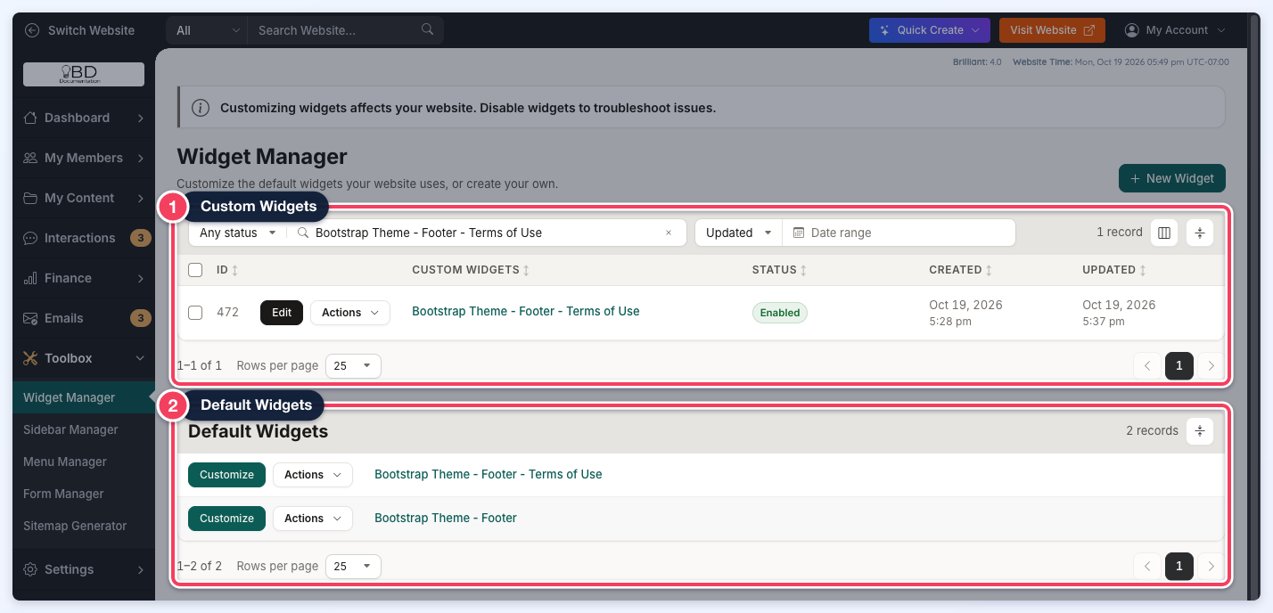1273x613 pixels.
Task: Click the Toolbox tools icon
Action: pos(30,358)
